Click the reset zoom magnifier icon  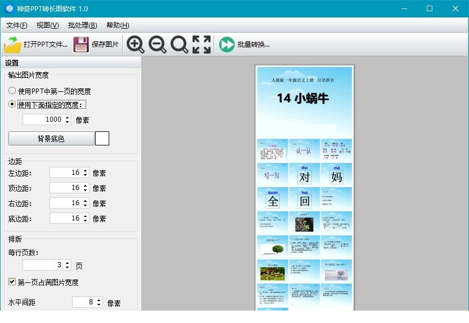click(179, 45)
